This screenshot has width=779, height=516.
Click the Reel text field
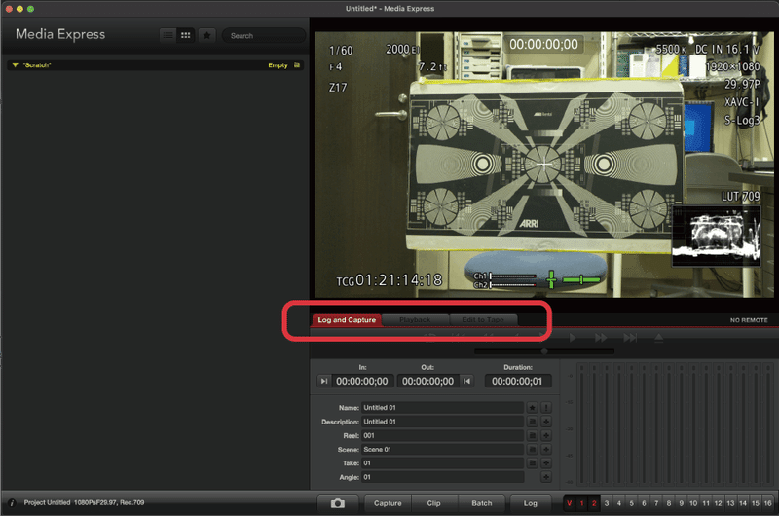pos(442,435)
